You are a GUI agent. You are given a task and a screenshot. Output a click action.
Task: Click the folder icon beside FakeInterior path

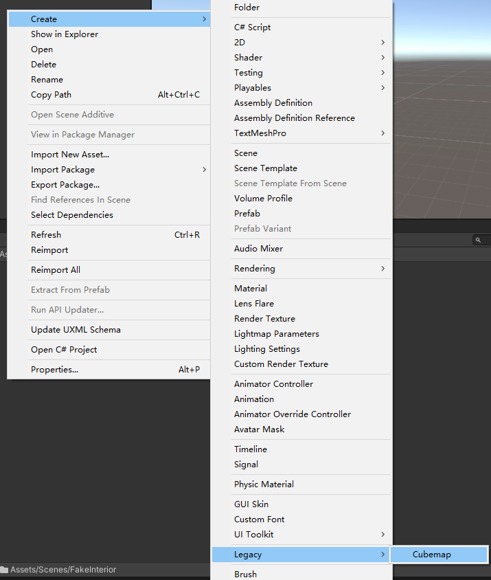click(x=4, y=570)
